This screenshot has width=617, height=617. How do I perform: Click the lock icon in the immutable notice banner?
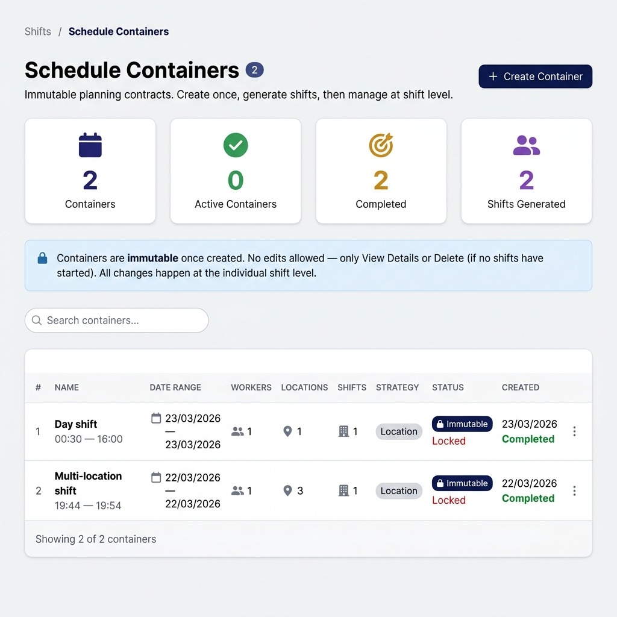[42, 257]
